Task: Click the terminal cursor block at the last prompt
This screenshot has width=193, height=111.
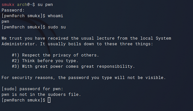Action: [49, 100]
